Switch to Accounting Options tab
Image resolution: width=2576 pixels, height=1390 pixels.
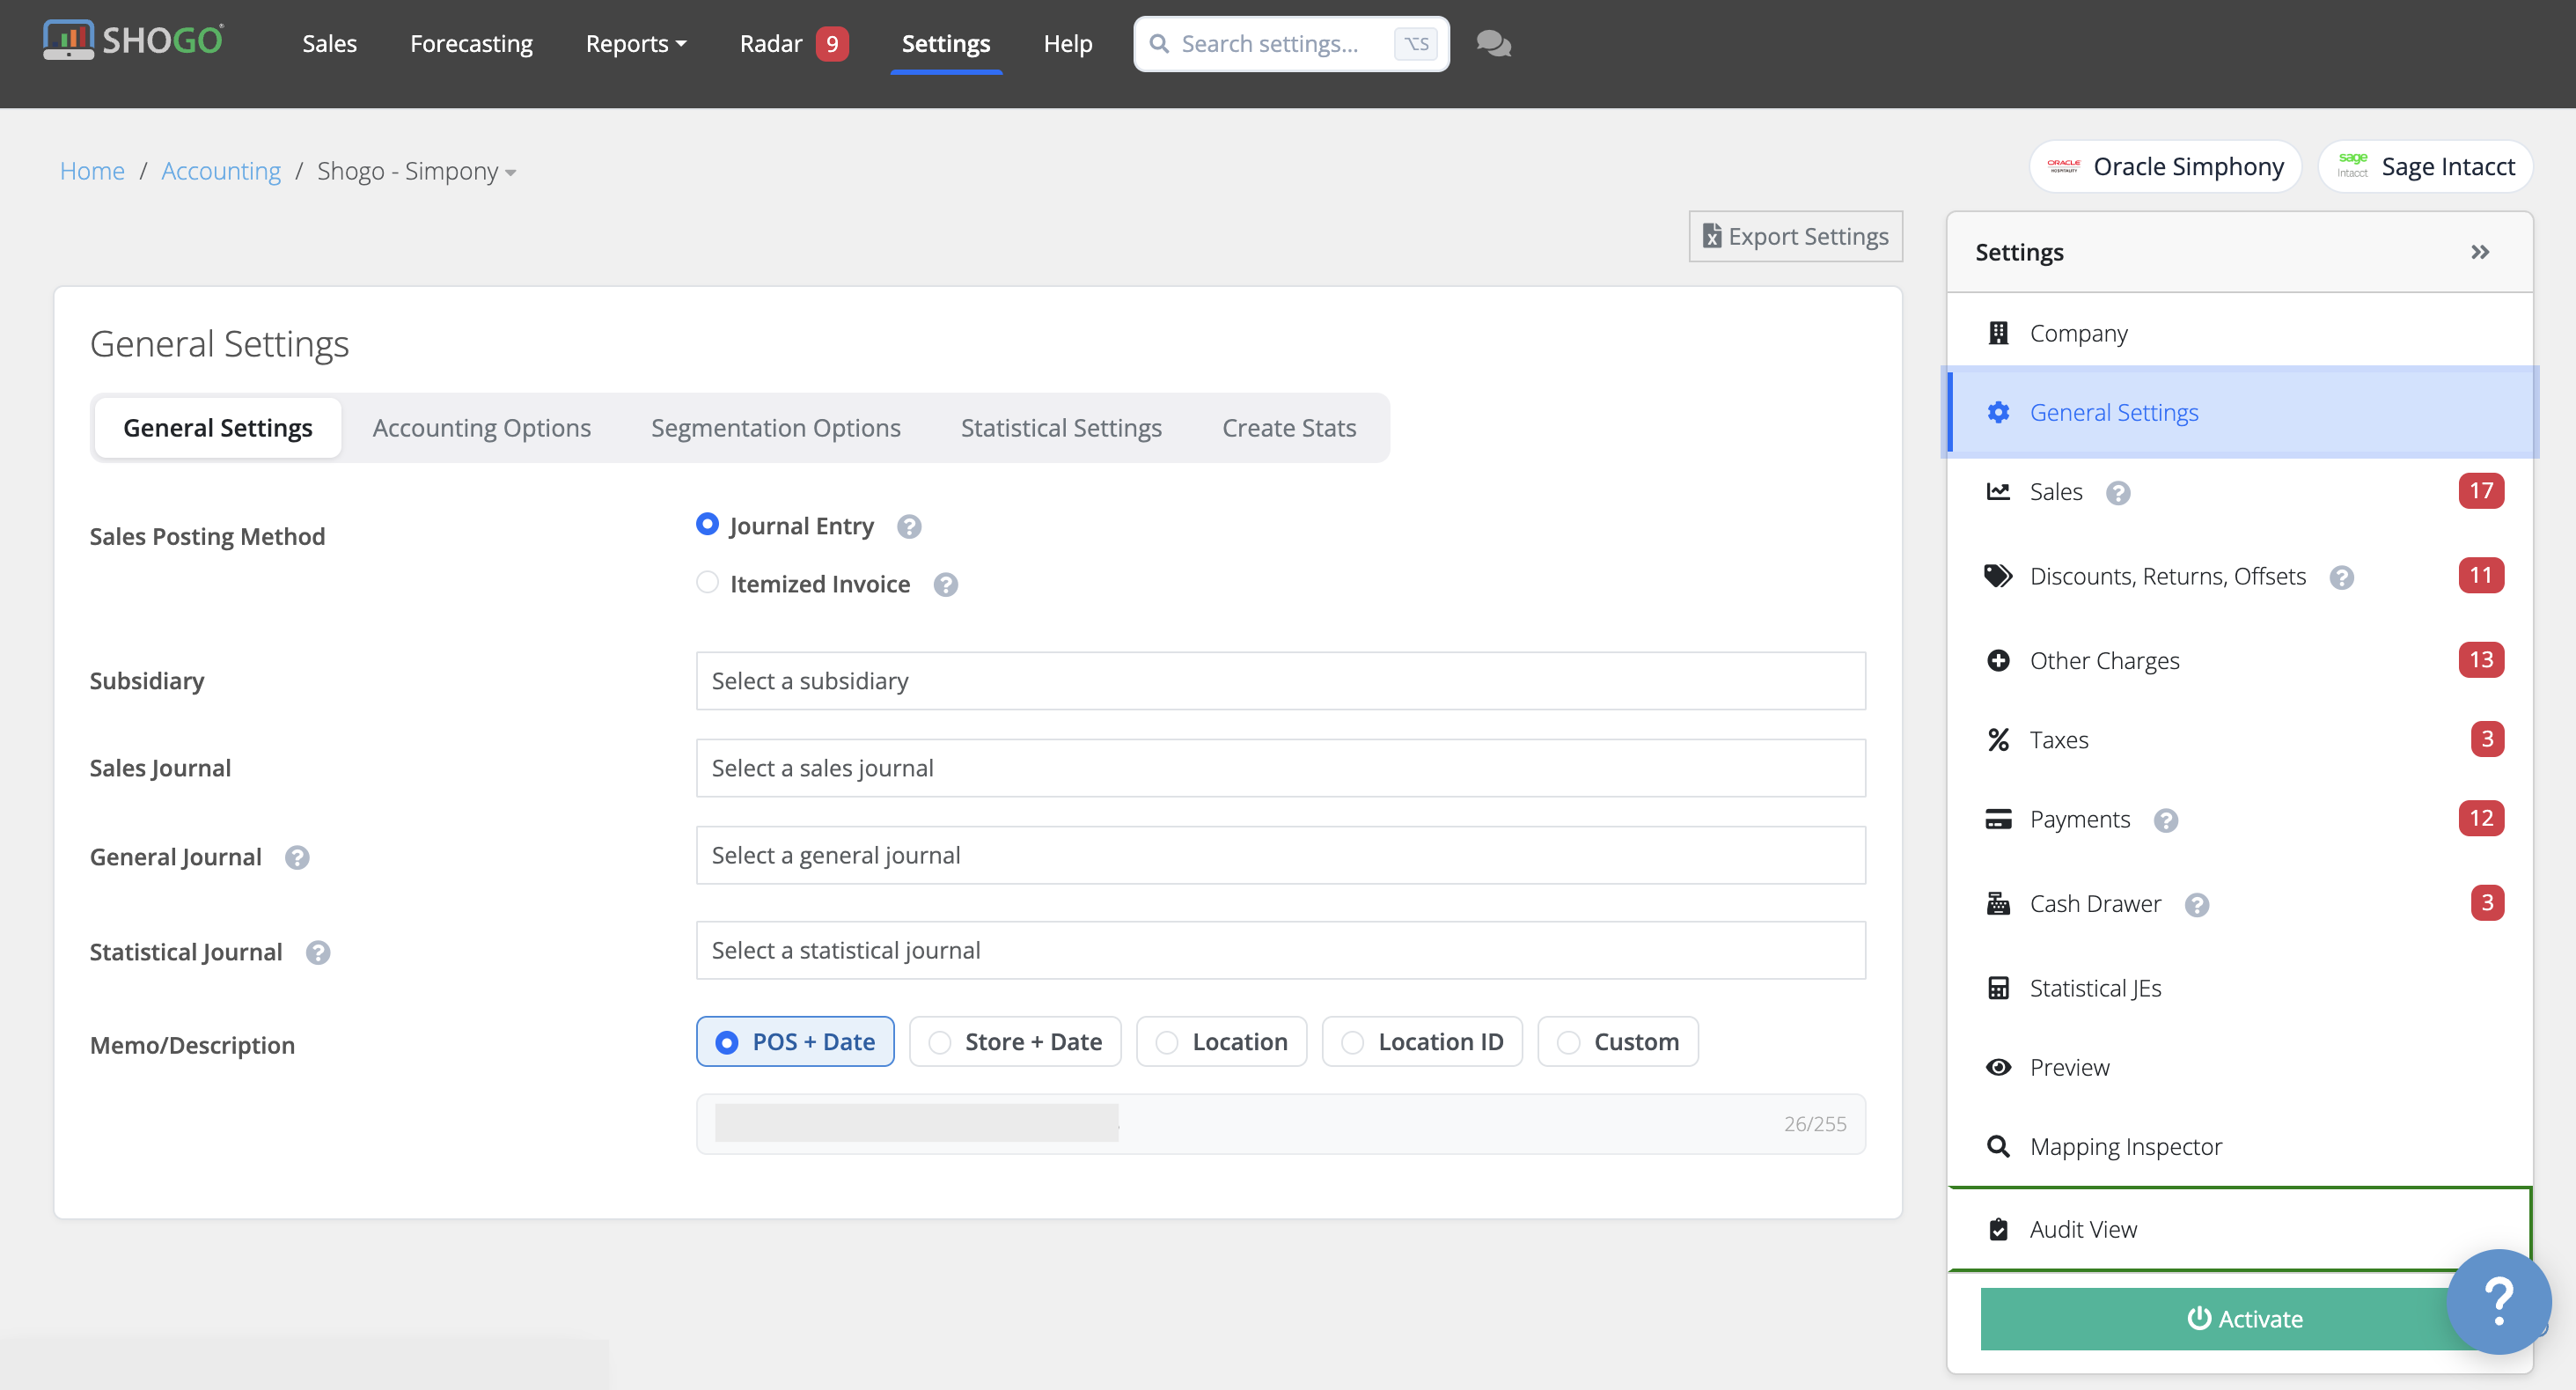pyautogui.click(x=481, y=428)
